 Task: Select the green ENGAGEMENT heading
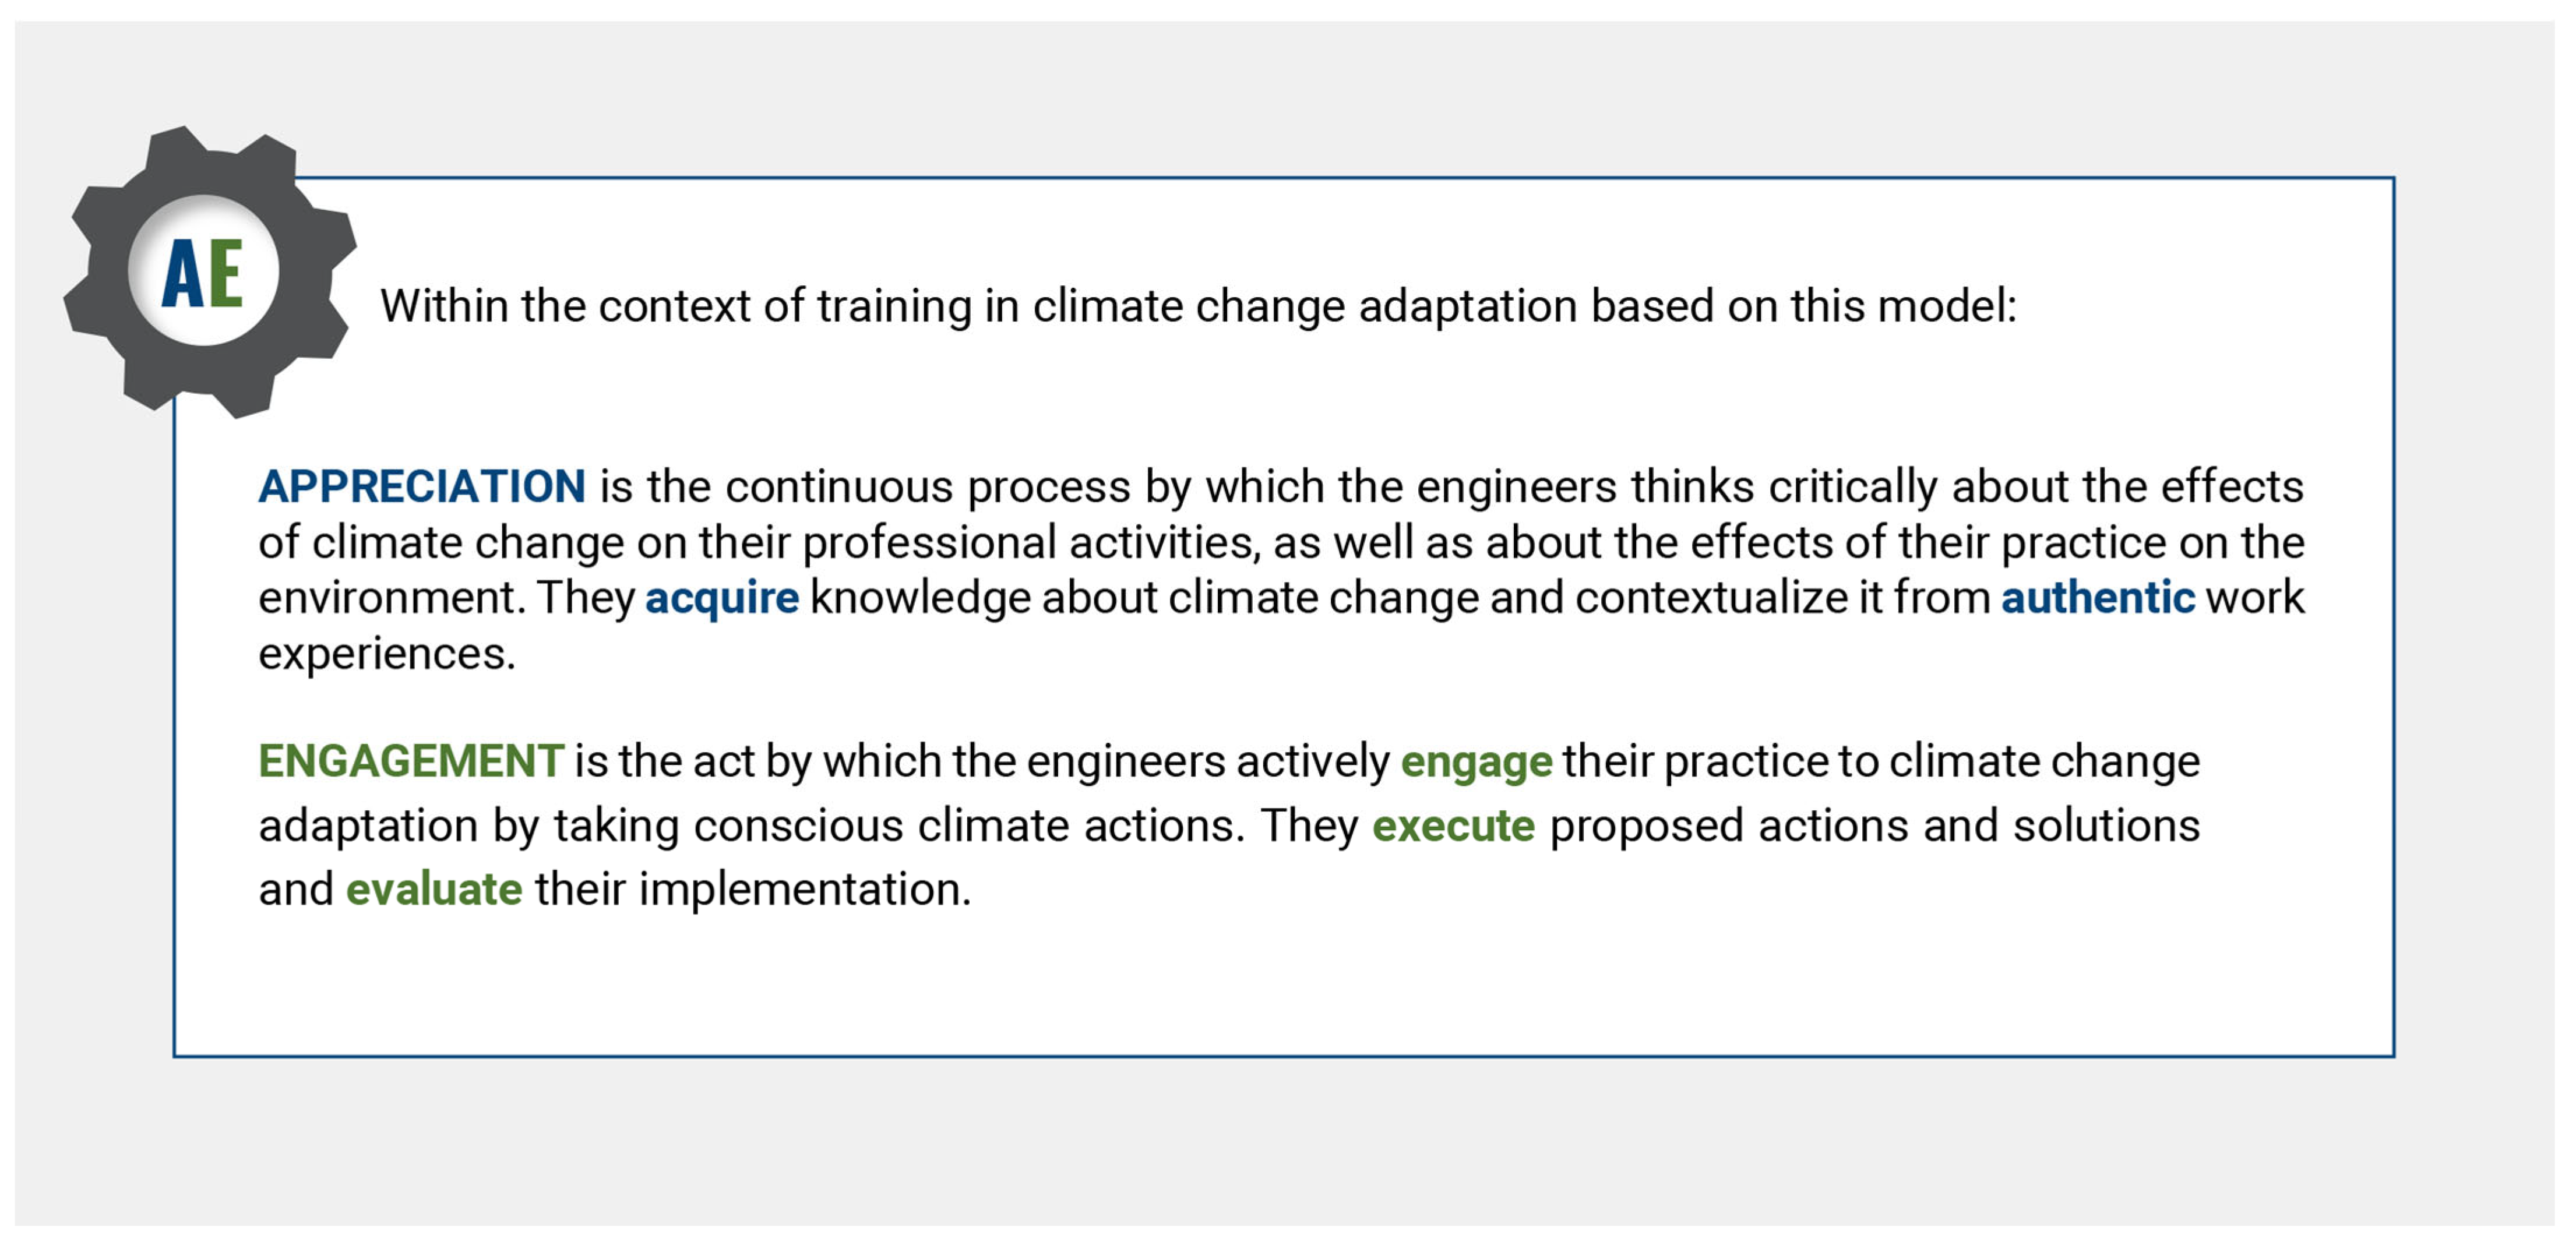[x=411, y=761]
